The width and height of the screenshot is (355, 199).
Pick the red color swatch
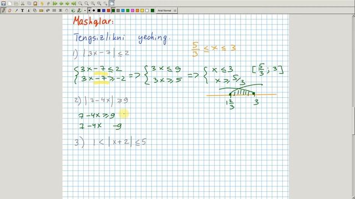pos(109,11)
